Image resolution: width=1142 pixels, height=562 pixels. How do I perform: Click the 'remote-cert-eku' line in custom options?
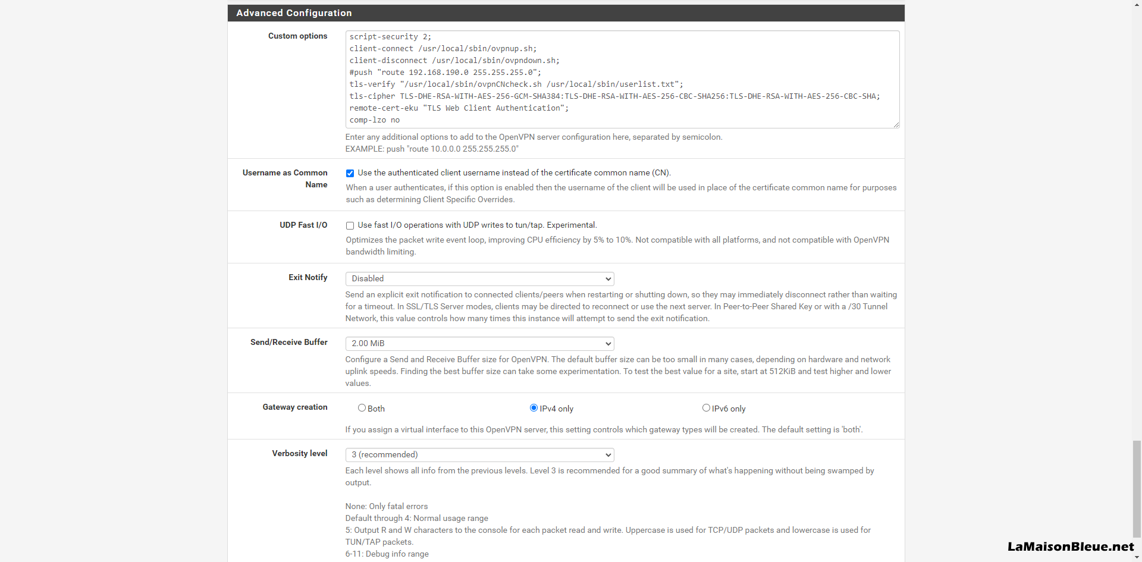[459, 108]
